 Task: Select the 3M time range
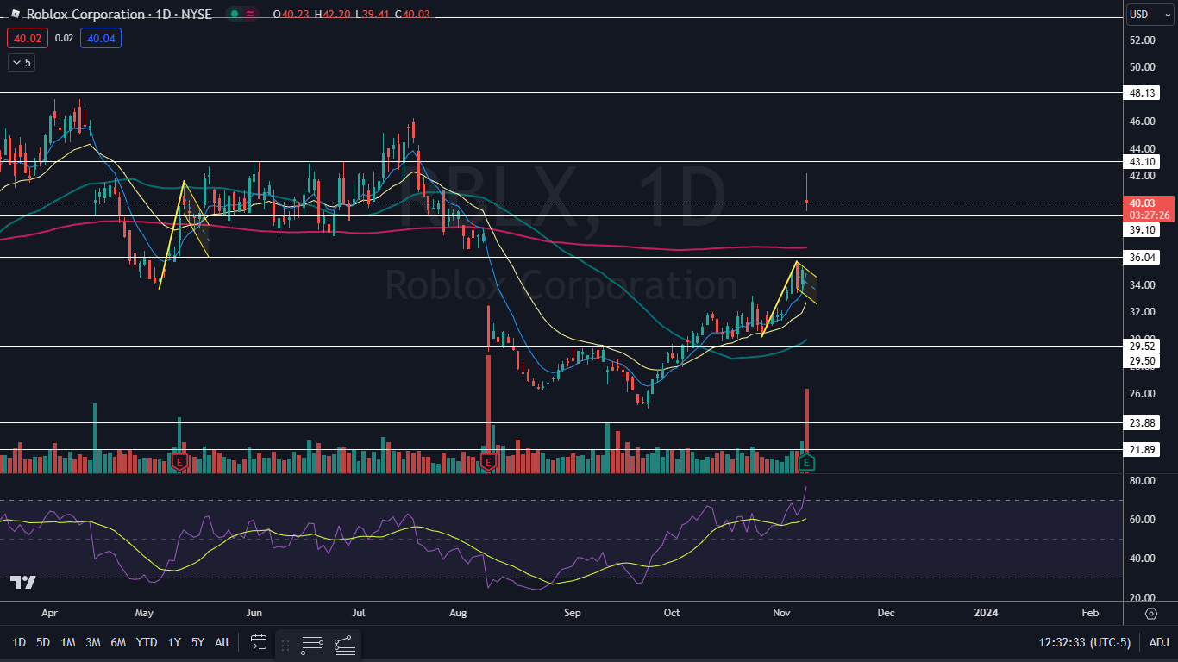pos(93,642)
